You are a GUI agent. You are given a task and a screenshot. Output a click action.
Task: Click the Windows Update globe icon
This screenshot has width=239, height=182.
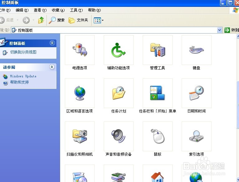click(5, 76)
